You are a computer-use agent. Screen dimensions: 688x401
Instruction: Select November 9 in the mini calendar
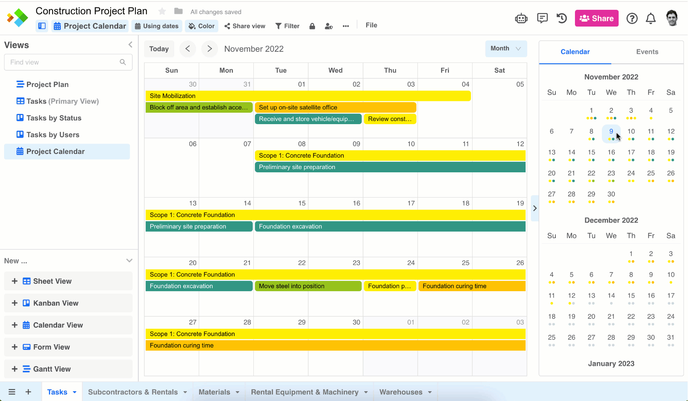tap(611, 131)
